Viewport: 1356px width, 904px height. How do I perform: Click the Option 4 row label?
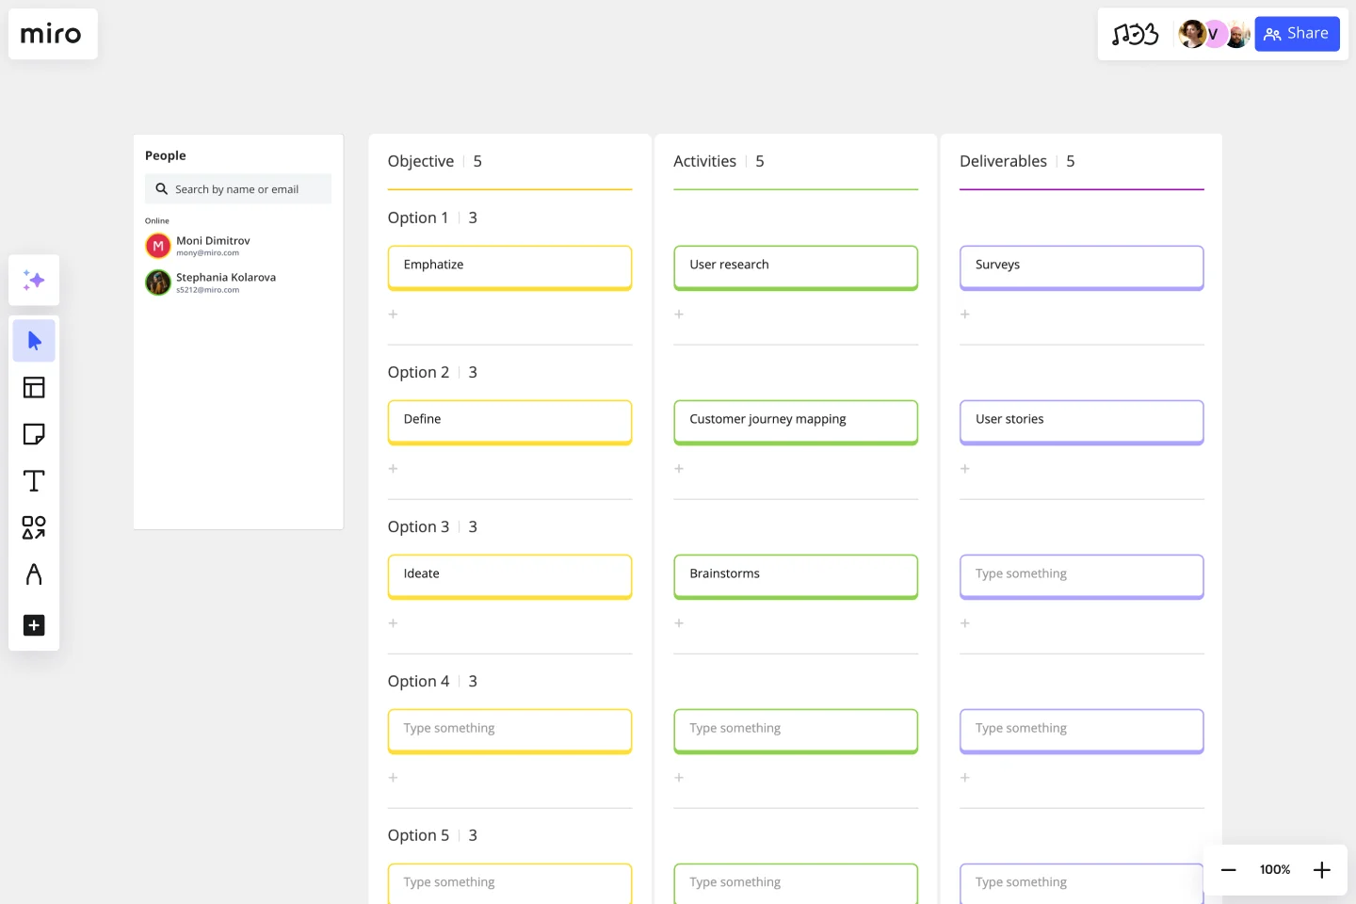(x=418, y=681)
